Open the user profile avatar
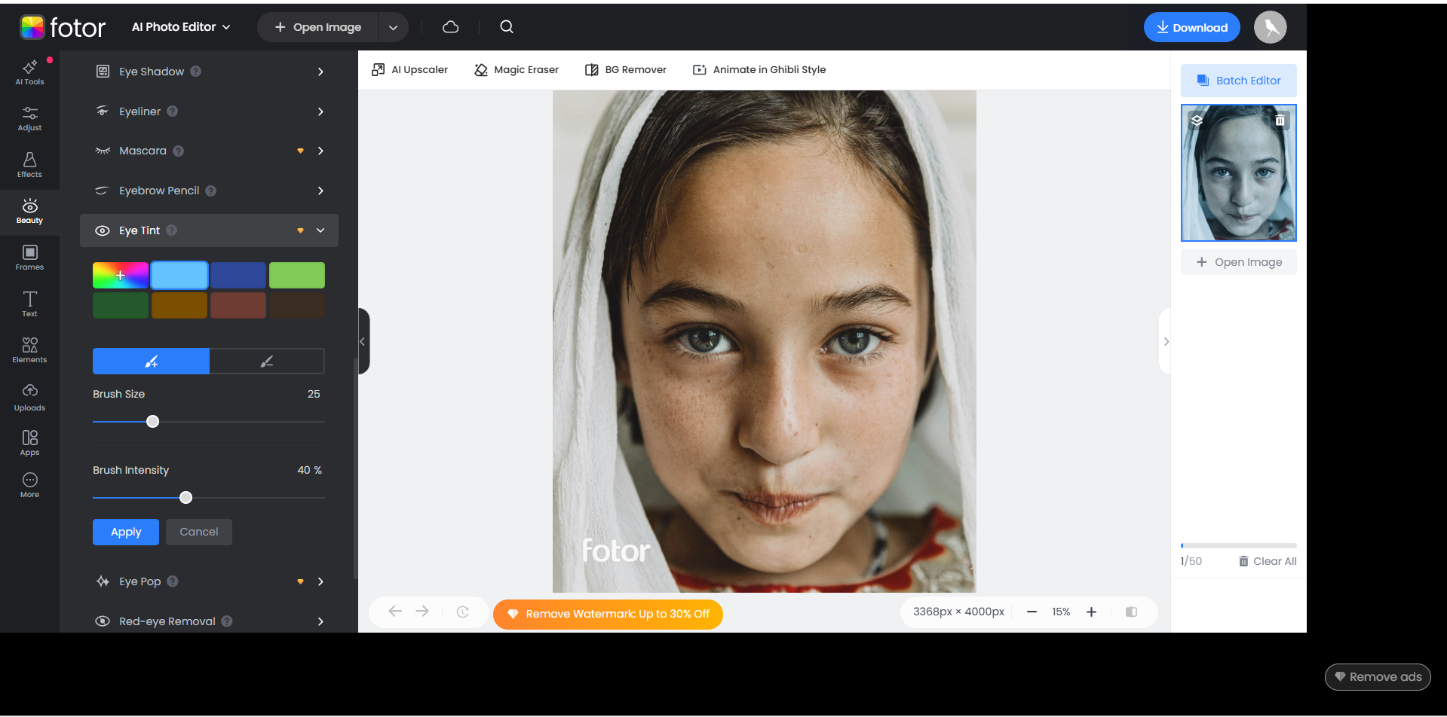Viewport: 1447px width, 717px height. [x=1271, y=27]
